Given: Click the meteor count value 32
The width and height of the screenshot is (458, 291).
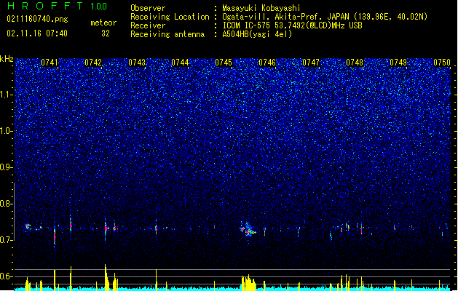Looking at the screenshot, I should tap(106, 33).
